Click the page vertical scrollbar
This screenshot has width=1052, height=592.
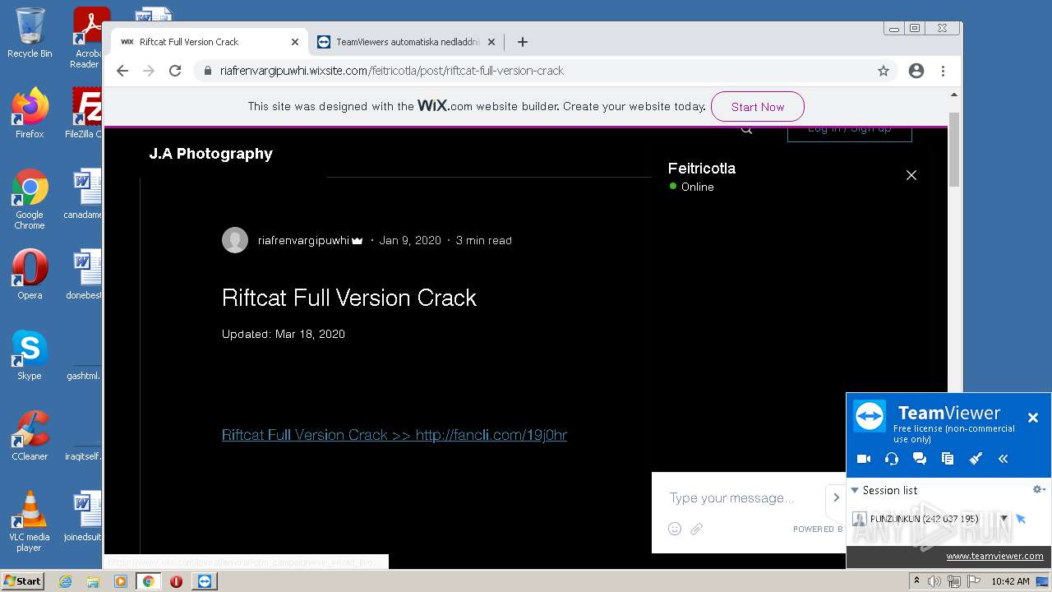click(x=954, y=149)
